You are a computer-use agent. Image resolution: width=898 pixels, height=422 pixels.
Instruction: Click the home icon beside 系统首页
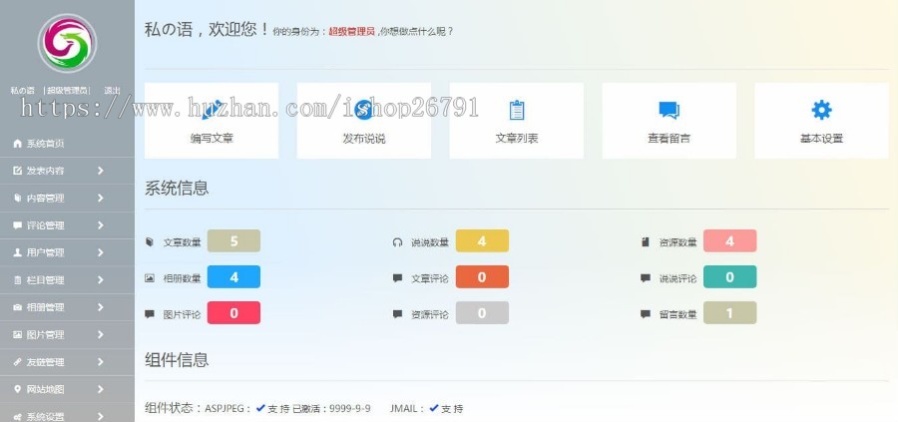point(17,144)
